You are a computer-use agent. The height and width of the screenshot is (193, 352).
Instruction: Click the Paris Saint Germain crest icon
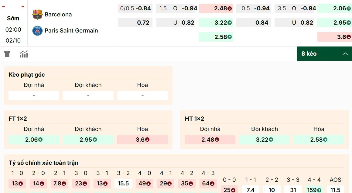pyautogui.click(x=37, y=30)
